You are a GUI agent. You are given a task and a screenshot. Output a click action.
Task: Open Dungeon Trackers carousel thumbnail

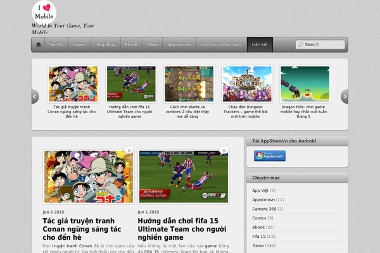pos(247,83)
